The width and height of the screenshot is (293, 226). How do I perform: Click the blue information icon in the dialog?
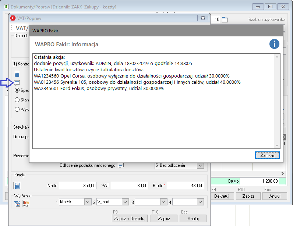pyautogui.click(x=274, y=44)
